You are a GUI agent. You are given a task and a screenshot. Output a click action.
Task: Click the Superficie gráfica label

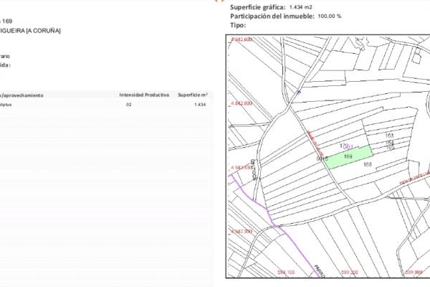tap(258, 6)
